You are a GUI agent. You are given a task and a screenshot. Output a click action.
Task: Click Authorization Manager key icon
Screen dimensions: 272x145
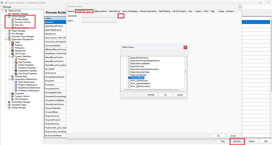pos(9,102)
